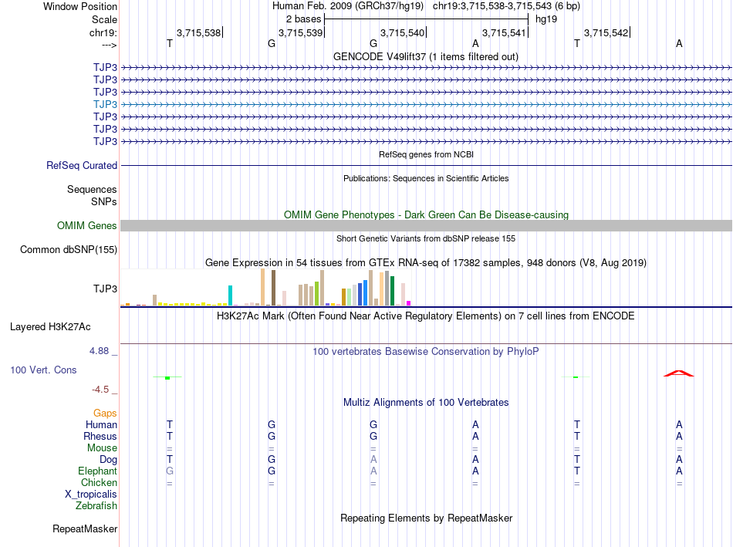
Task: Click the first TJP3 transcript label
Action: 105,67
